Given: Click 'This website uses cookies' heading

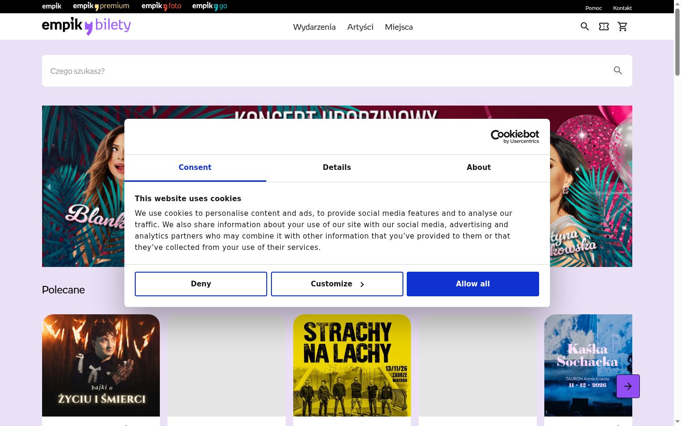Looking at the screenshot, I should pyautogui.click(x=188, y=199).
